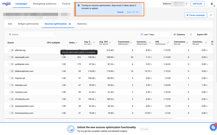The width and height of the screenshot is (217, 135).
Task: Click the MGID logo
Action: coord(6,4)
